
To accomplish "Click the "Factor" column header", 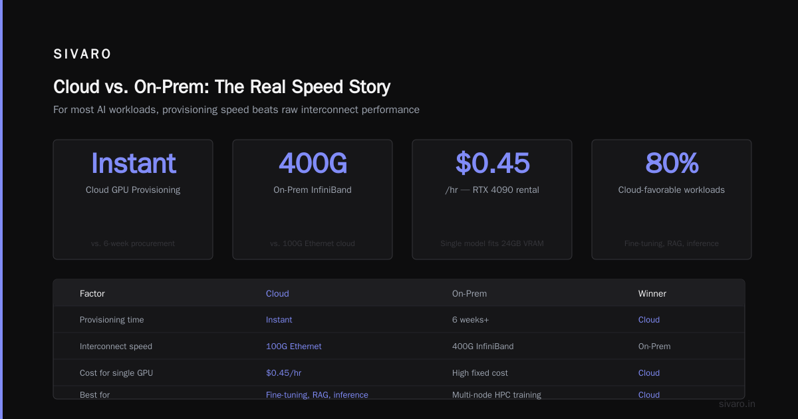I will tap(92, 293).
